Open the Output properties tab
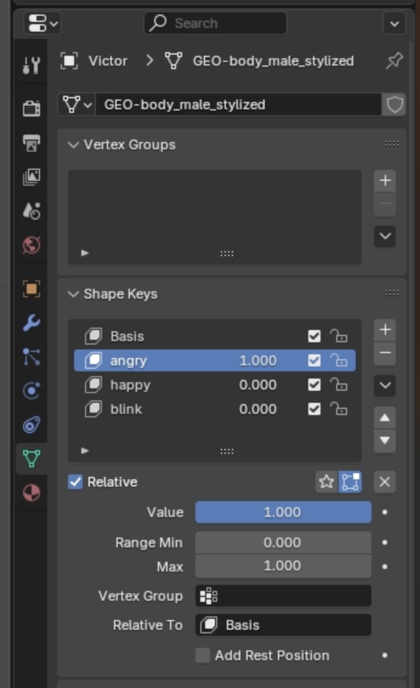 (32, 143)
